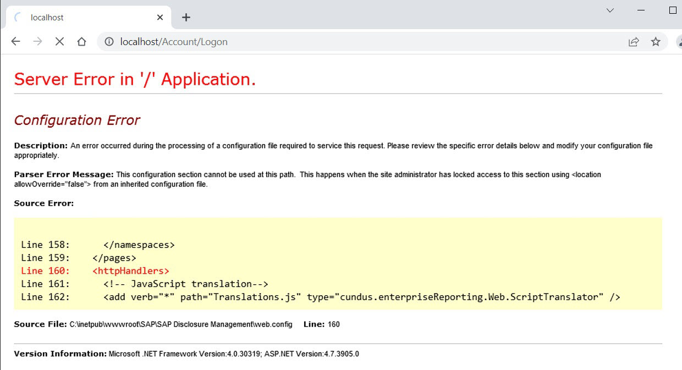Click the 'Description:' label
The image size is (682, 370).
tap(41, 146)
